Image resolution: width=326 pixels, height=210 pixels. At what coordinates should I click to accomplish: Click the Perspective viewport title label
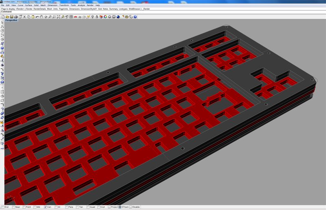[x=11, y=20]
